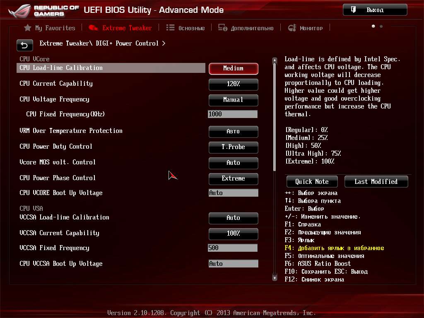Select VCCSA Current Capability label

point(60,233)
